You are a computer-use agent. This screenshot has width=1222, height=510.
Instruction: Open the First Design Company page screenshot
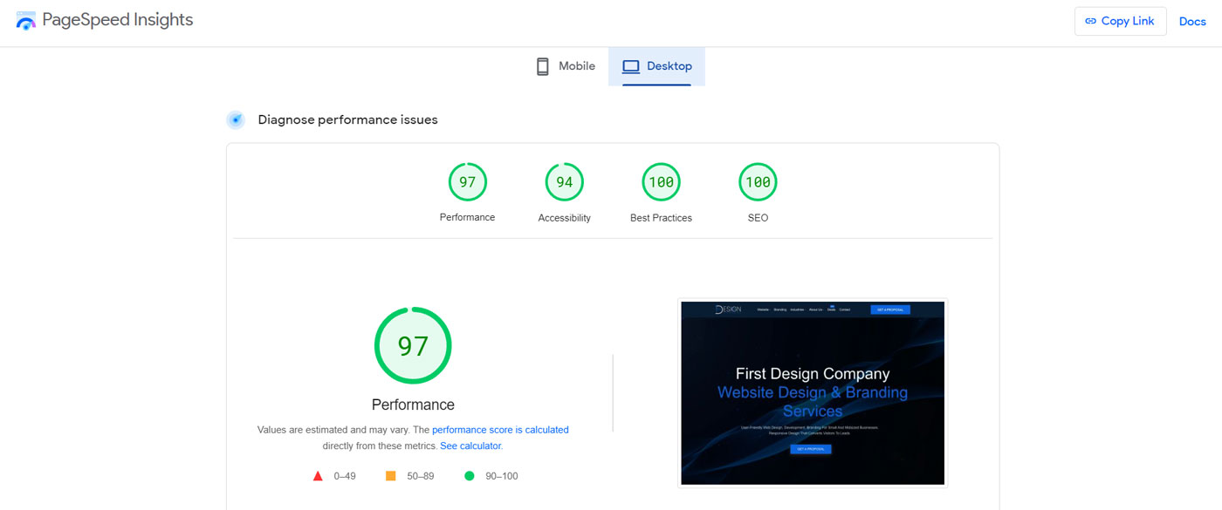click(813, 393)
